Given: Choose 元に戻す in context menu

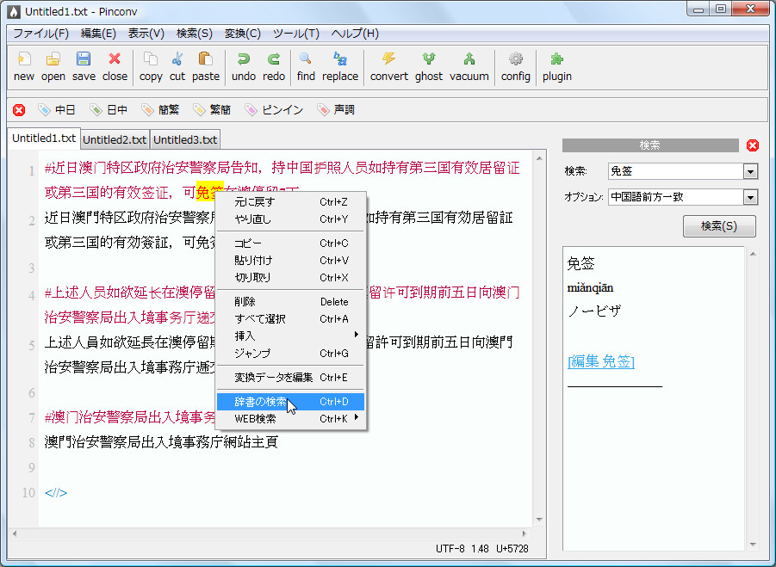Looking at the screenshot, I should (x=291, y=201).
